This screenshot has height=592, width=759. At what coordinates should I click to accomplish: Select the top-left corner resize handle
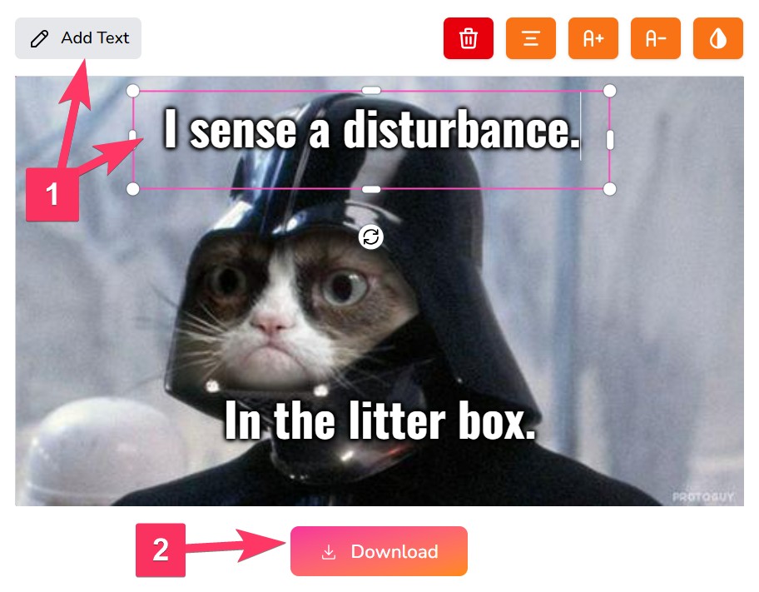[132, 91]
